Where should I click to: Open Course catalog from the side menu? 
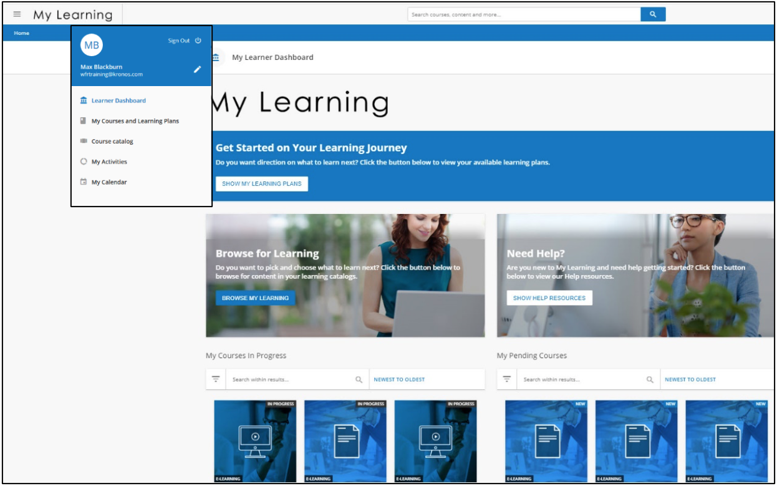(112, 142)
